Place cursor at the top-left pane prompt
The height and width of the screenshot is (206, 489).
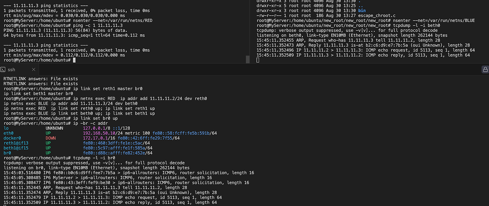74,60
